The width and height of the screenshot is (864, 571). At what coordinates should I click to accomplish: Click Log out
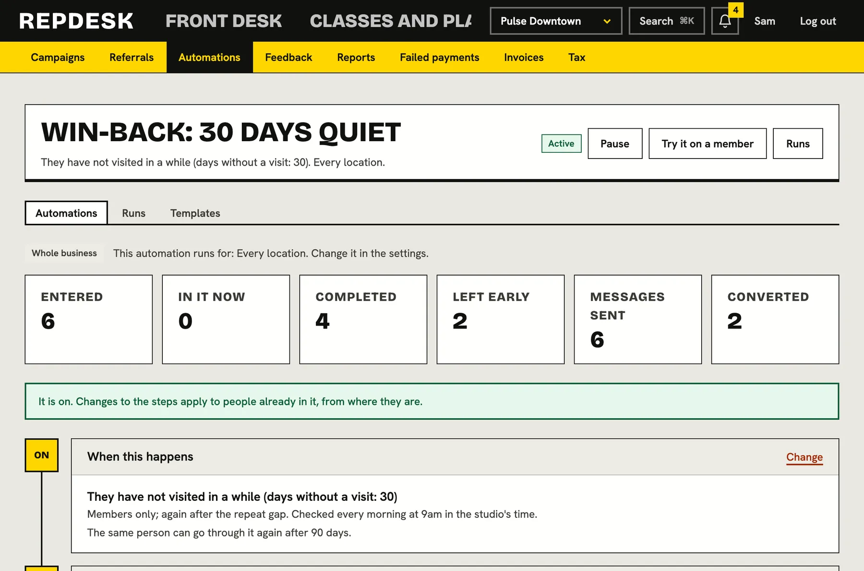[818, 21]
